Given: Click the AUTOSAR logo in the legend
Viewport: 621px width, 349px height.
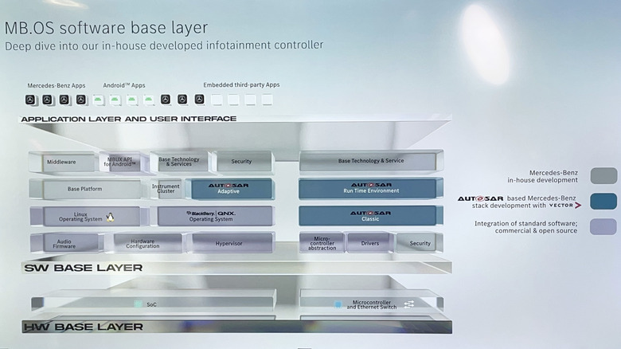Looking at the screenshot, I should 480,198.
